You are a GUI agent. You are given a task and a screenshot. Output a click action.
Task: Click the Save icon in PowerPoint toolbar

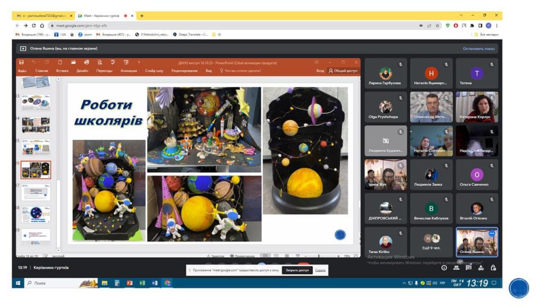[x=21, y=62]
